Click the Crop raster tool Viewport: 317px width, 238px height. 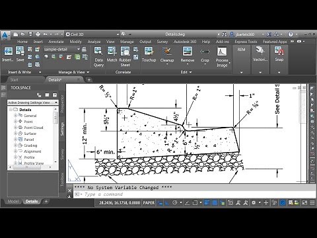(205, 54)
